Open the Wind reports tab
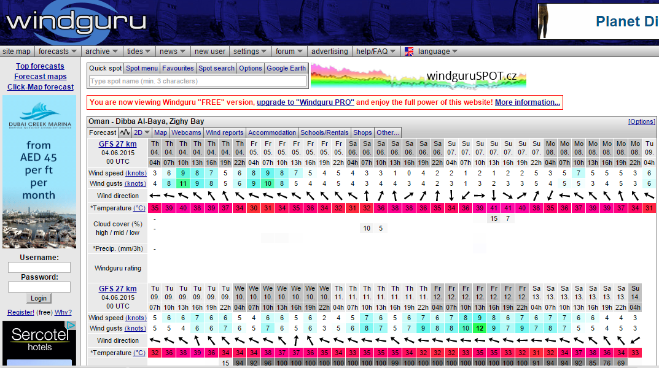This screenshot has height=368, width=659. (x=224, y=132)
